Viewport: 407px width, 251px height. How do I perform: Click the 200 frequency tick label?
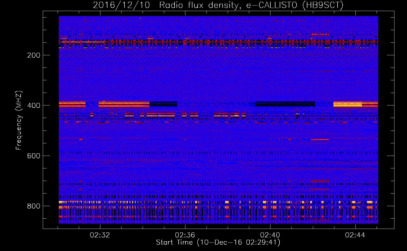click(x=34, y=55)
